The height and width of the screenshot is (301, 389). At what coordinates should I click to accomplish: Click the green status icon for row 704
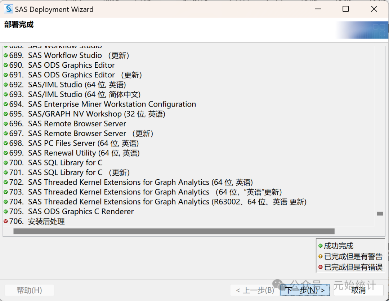coord(6,202)
